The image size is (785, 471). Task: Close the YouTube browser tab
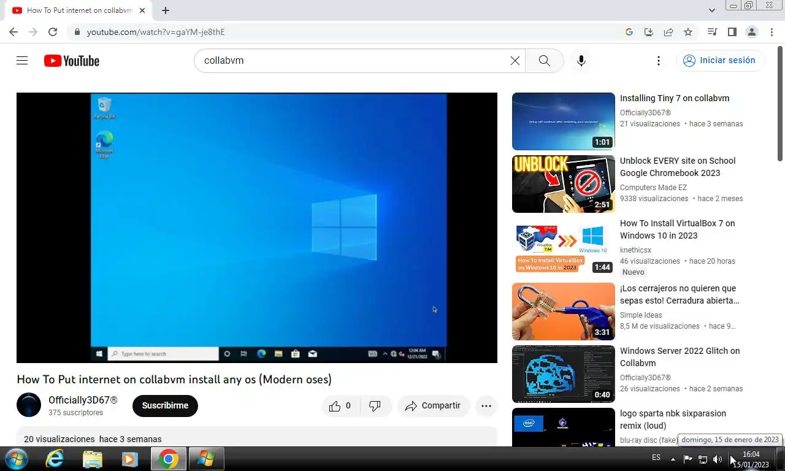coord(142,10)
